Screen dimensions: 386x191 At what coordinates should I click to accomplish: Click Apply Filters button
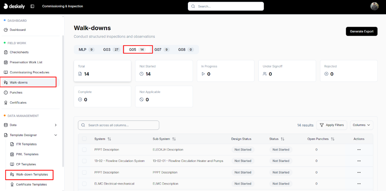332,125
